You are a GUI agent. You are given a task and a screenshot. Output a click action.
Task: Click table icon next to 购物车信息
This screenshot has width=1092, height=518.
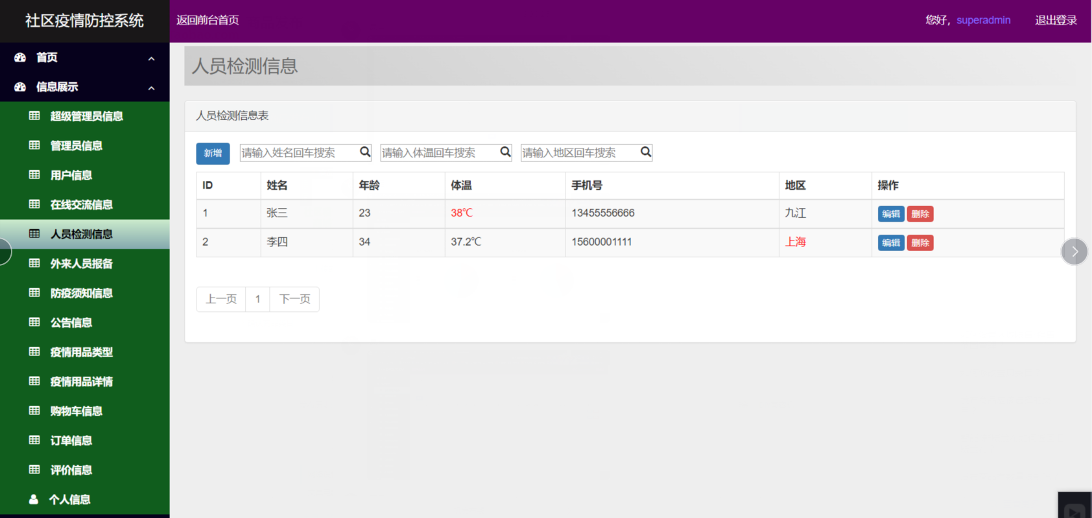point(34,411)
